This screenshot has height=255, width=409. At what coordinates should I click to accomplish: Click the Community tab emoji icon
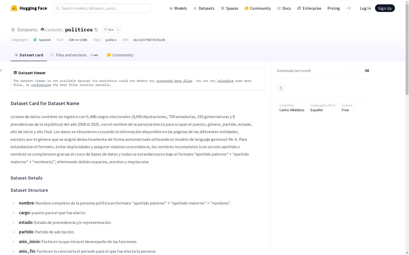tap(109, 55)
